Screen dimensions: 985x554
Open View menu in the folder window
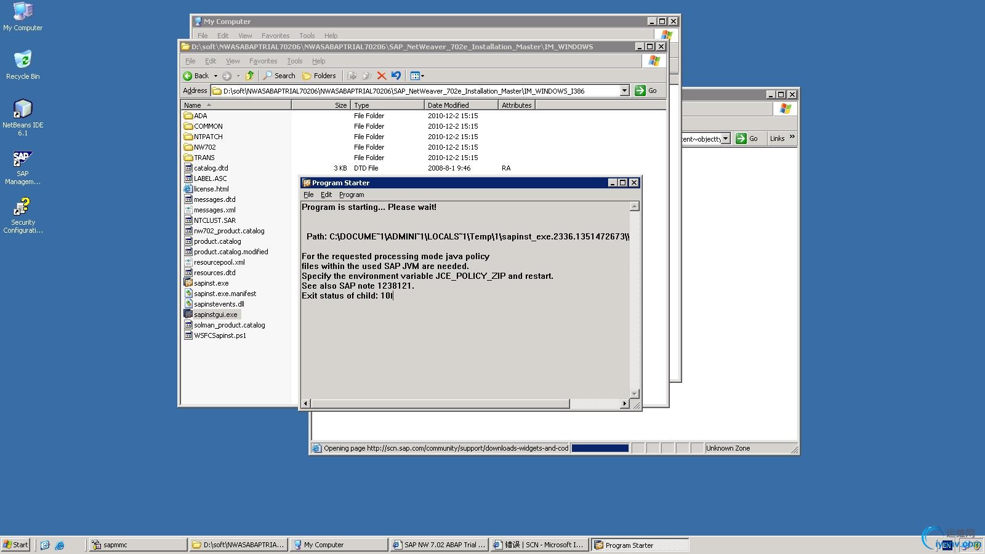pyautogui.click(x=233, y=61)
